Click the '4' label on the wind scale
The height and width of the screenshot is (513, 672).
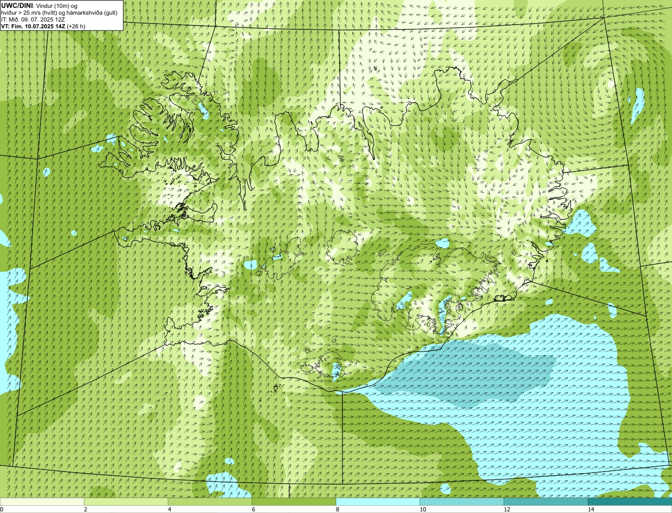[x=170, y=509]
